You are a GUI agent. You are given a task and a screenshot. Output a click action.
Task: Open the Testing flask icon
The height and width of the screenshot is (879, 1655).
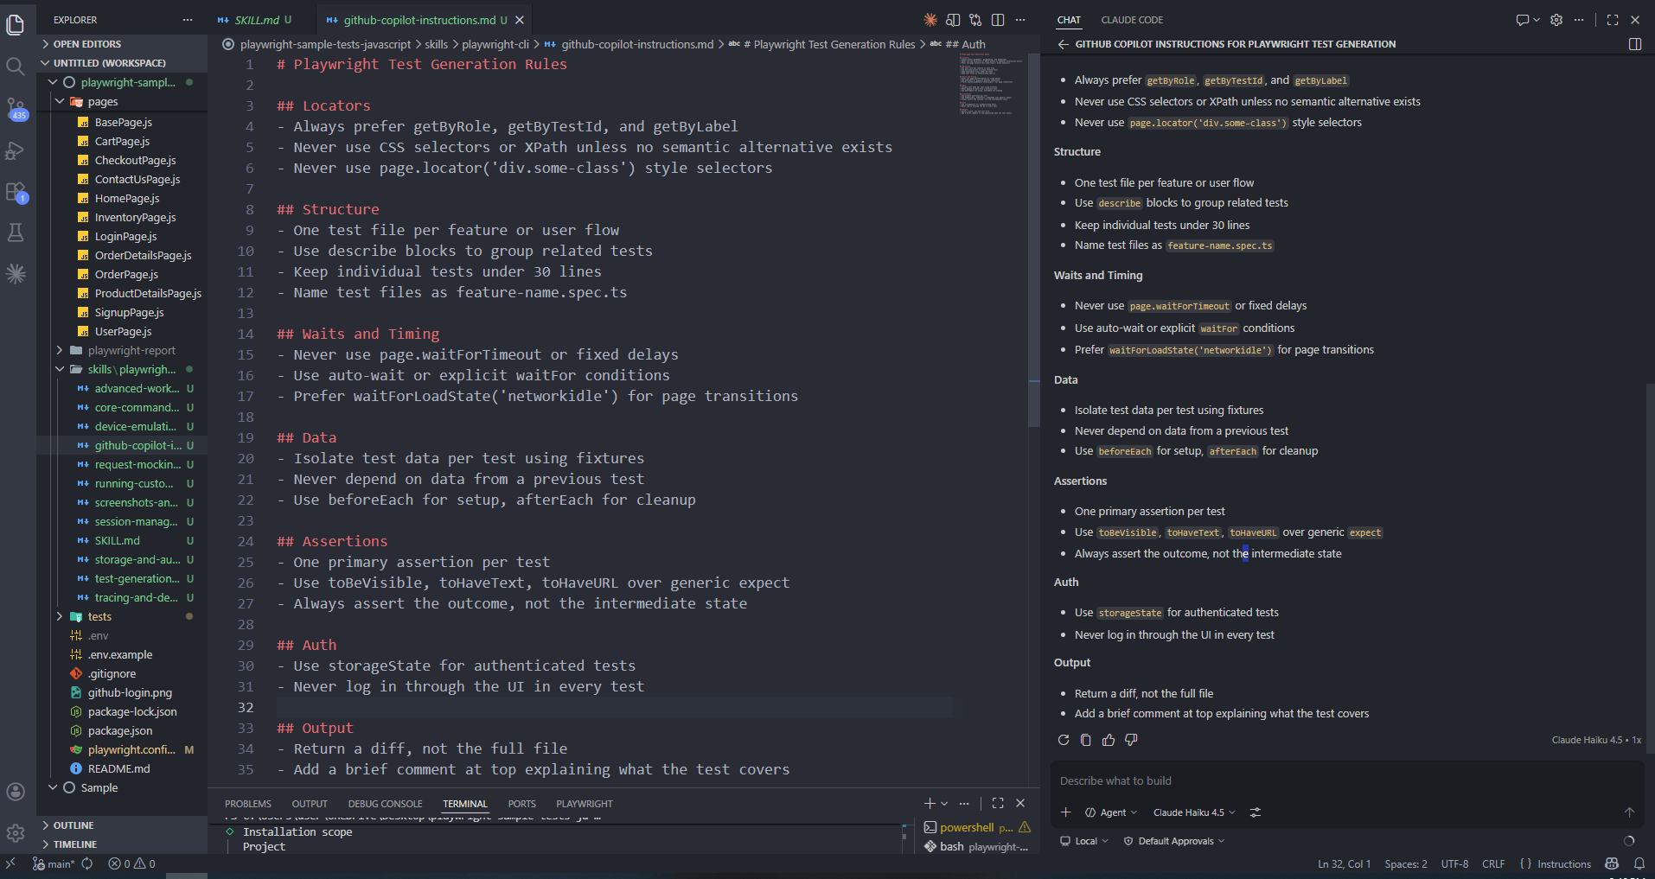16,232
